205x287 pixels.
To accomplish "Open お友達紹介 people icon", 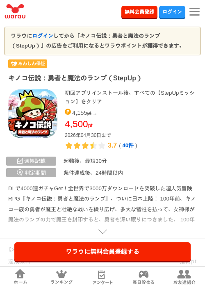I will point(184,274).
